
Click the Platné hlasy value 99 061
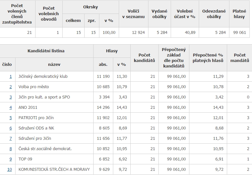(x=239, y=33)
